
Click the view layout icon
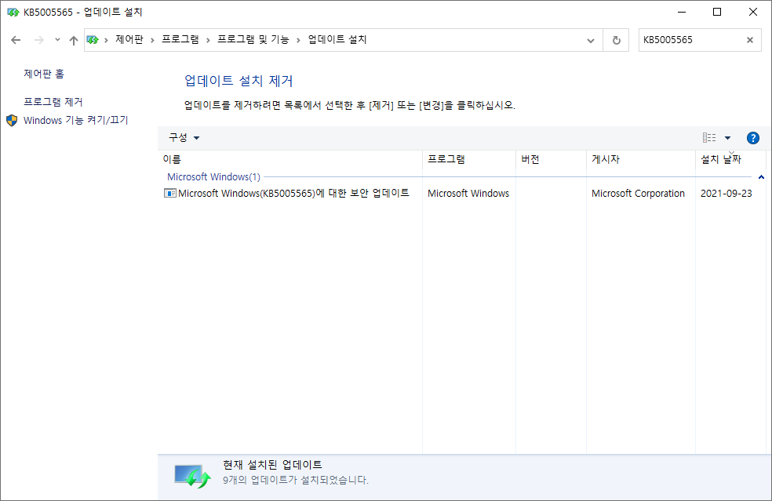click(709, 138)
